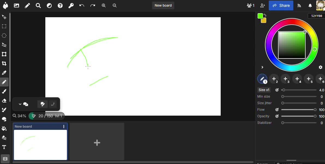Redo the last undone action

point(93,5)
